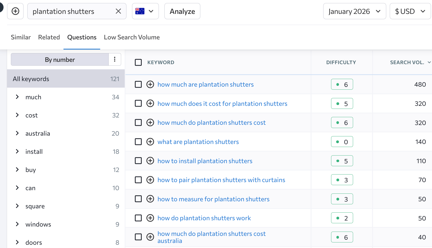This screenshot has width=432, height=248.
Task: Switch to the Low Search Volume tab
Action: [132, 37]
